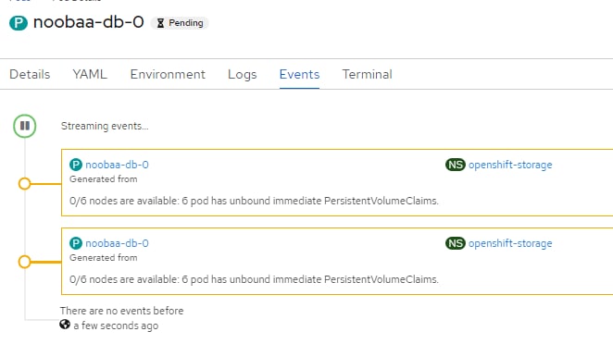
Task: Select the first event's timeline circle marker
Action: point(25,183)
